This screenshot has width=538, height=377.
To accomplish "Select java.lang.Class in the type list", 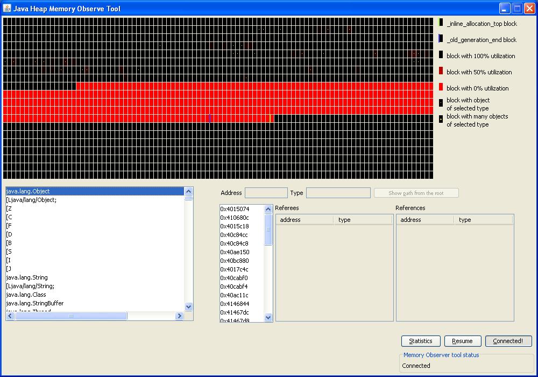I will 95,295.
